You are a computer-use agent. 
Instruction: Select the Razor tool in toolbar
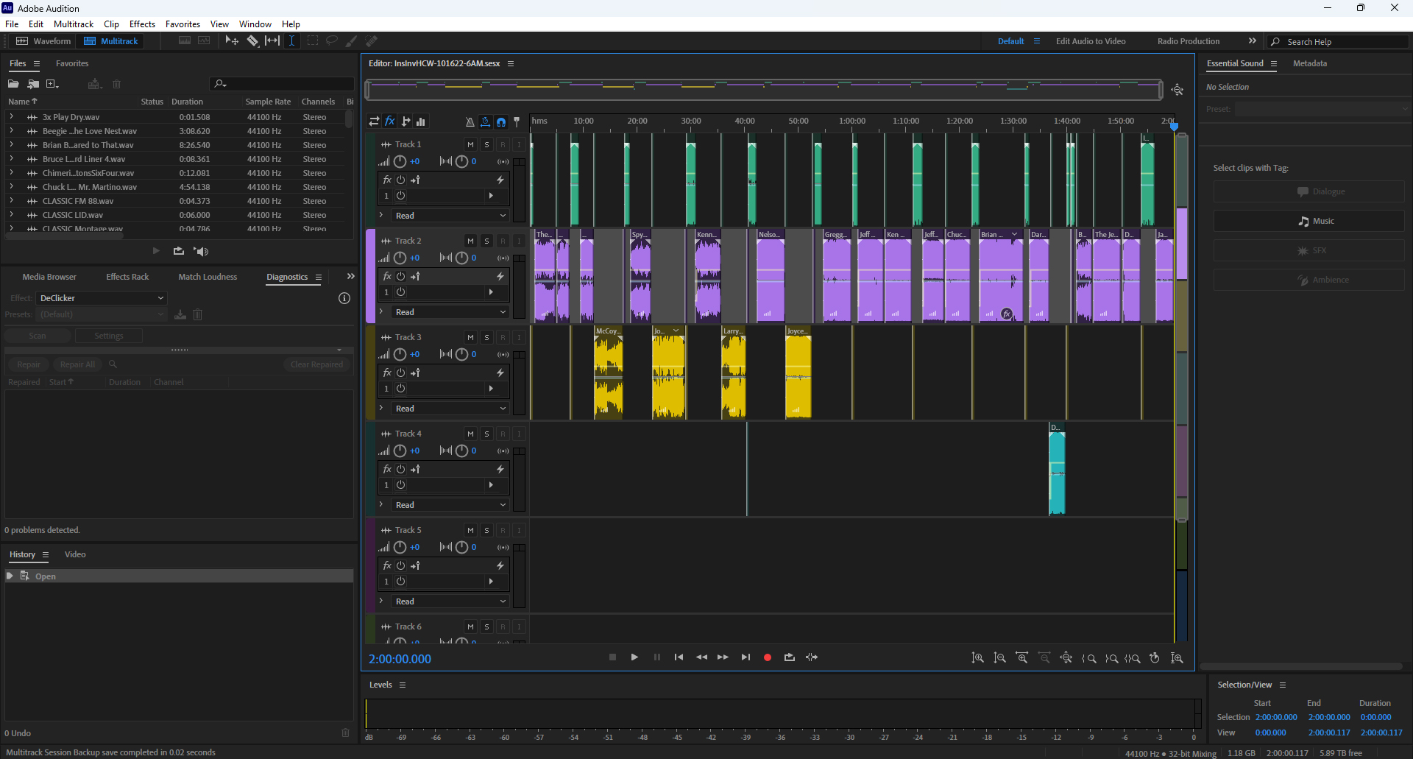click(252, 41)
